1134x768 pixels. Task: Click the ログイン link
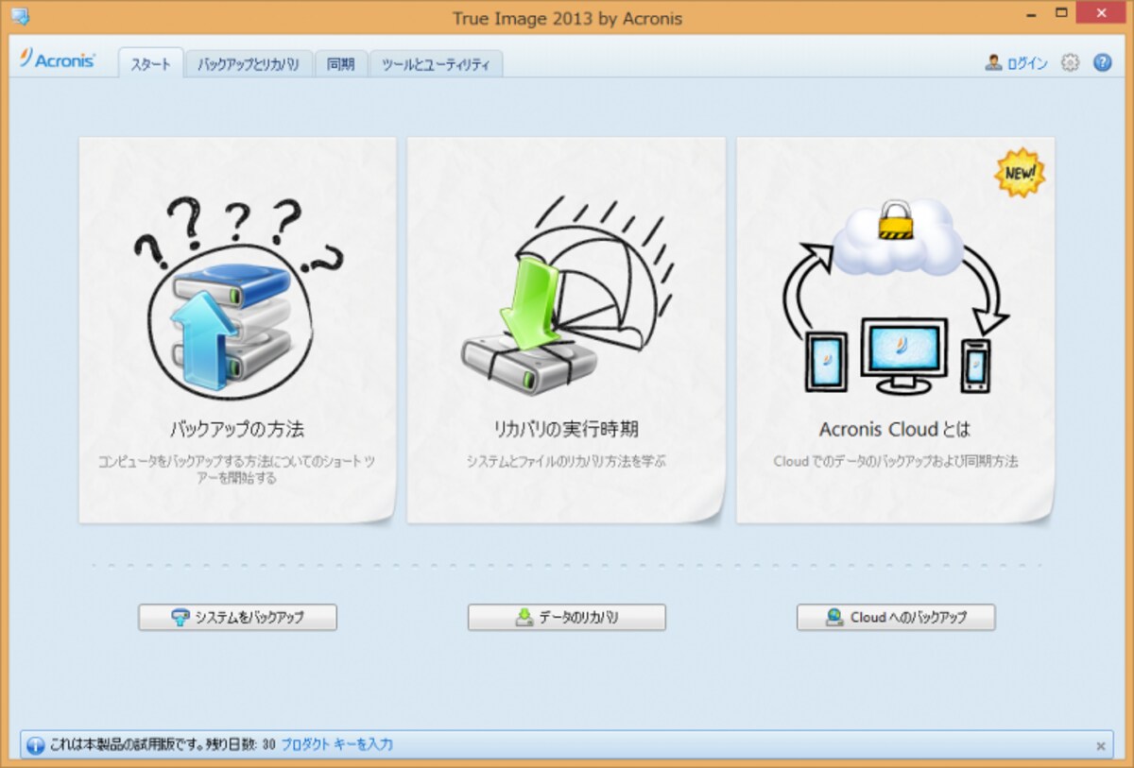coord(1027,63)
